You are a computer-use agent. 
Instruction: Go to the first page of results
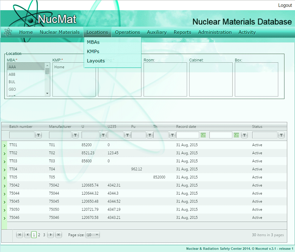tap(19, 235)
